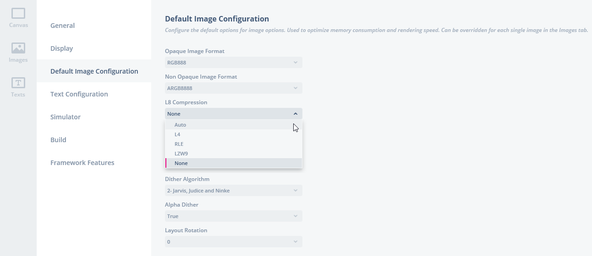Go to Simulator settings
The height and width of the screenshot is (256, 592).
pyautogui.click(x=66, y=117)
